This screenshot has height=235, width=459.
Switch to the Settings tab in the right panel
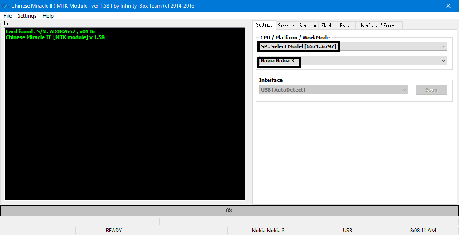coord(264,25)
